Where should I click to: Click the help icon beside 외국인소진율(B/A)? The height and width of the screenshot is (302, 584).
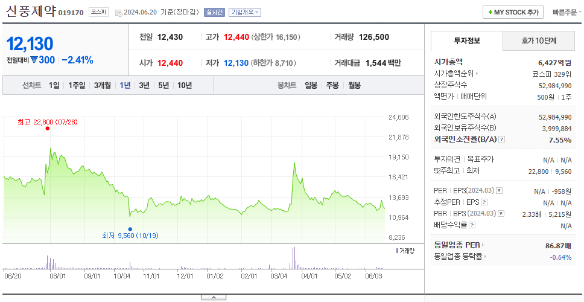click(x=502, y=140)
